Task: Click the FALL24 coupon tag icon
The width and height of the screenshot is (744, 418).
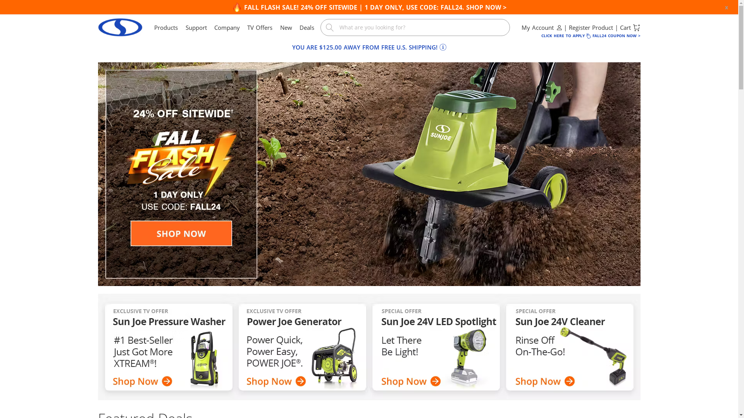Action: point(589,36)
